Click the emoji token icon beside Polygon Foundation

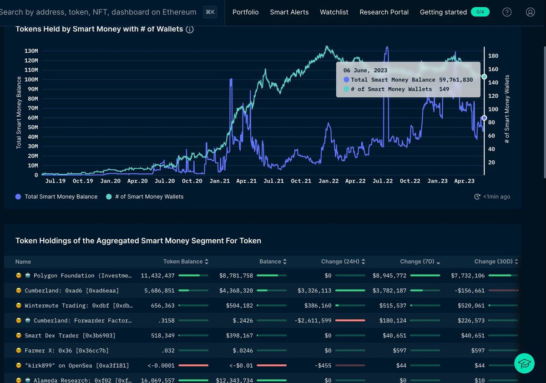click(18, 275)
